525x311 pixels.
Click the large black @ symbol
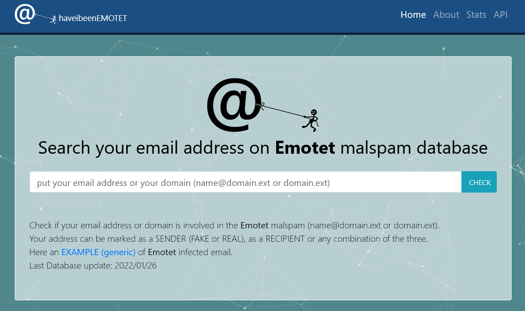pyautogui.click(x=233, y=105)
